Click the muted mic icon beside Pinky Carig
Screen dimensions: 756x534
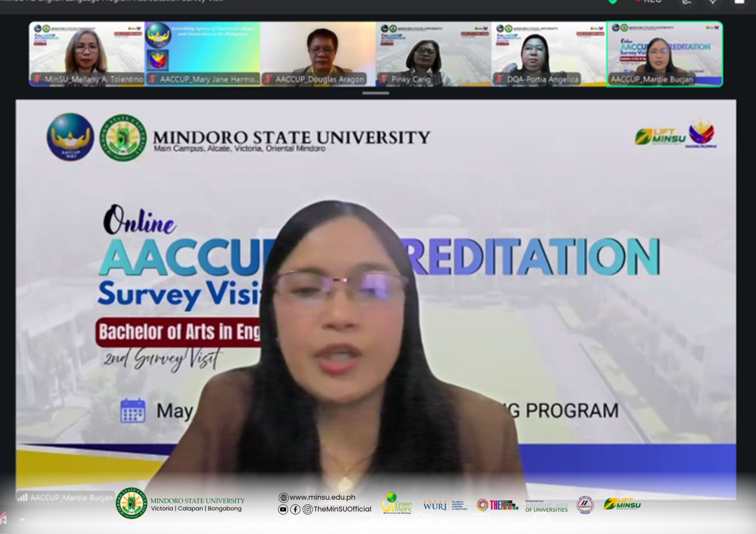(384, 79)
